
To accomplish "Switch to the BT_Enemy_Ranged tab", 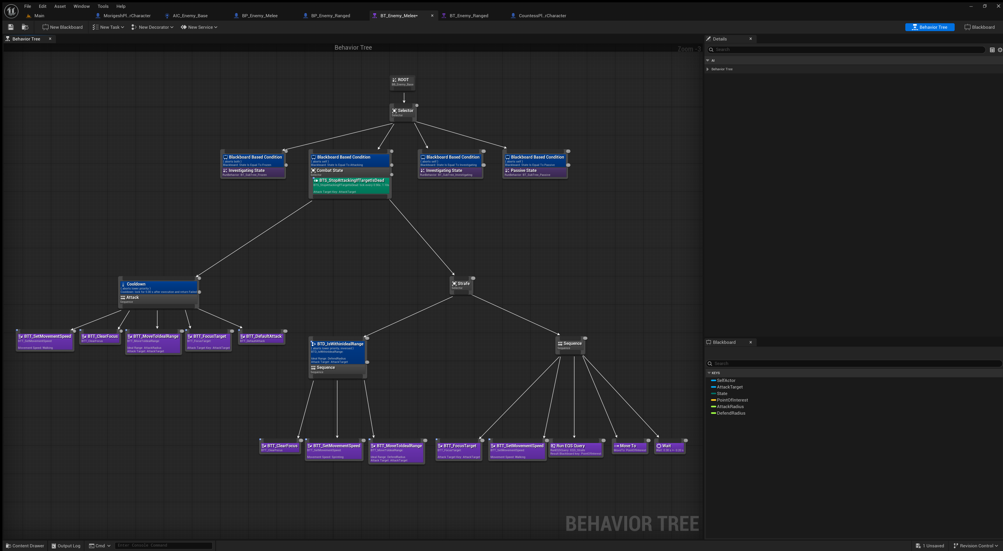I will click(x=468, y=16).
